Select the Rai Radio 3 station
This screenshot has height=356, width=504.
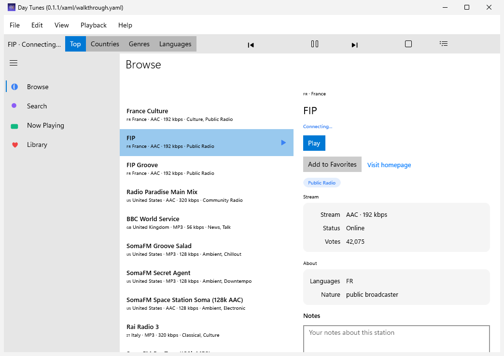pyautogui.click(x=206, y=331)
